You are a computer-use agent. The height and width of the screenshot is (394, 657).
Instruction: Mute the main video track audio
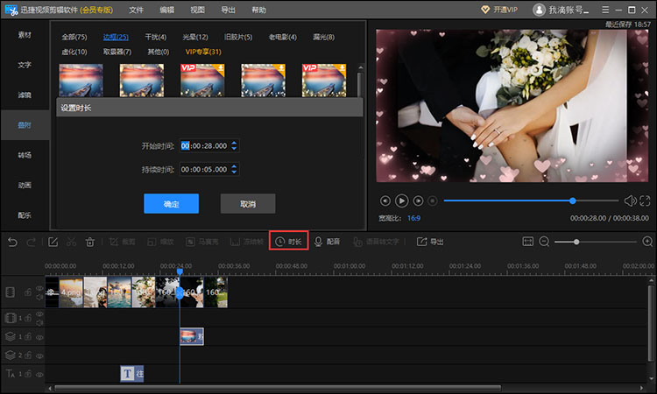click(39, 297)
